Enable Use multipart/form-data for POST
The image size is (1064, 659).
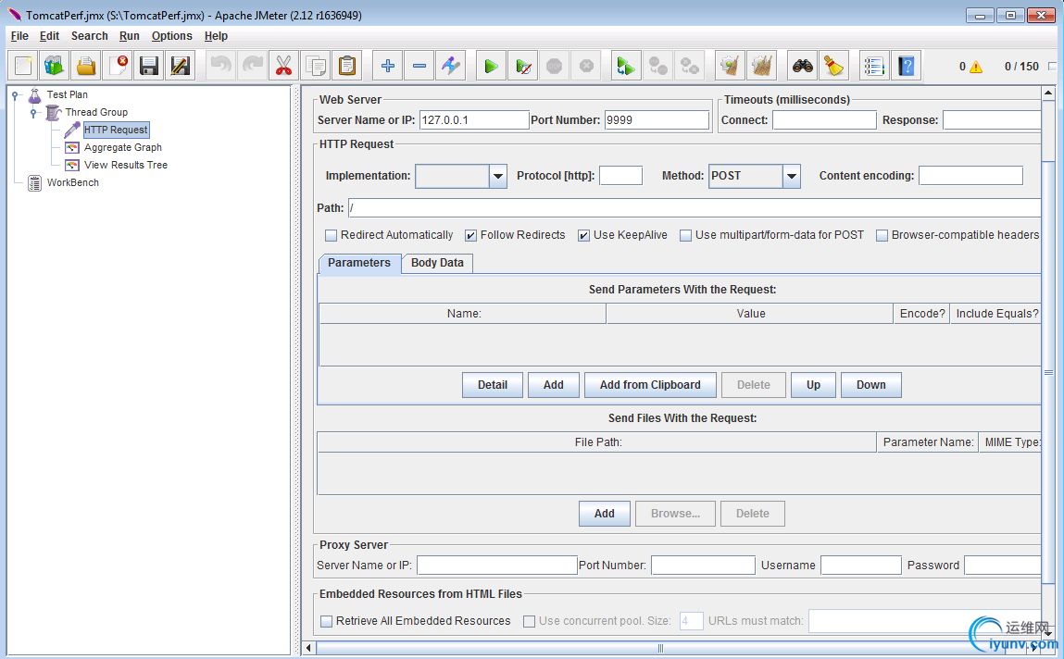(x=685, y=235)
